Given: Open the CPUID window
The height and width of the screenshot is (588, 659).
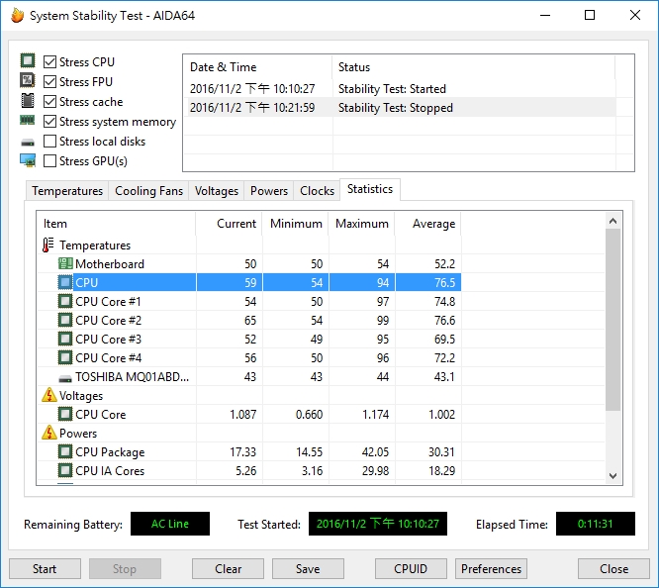Looking at the screenshot, I should (411, 568).
